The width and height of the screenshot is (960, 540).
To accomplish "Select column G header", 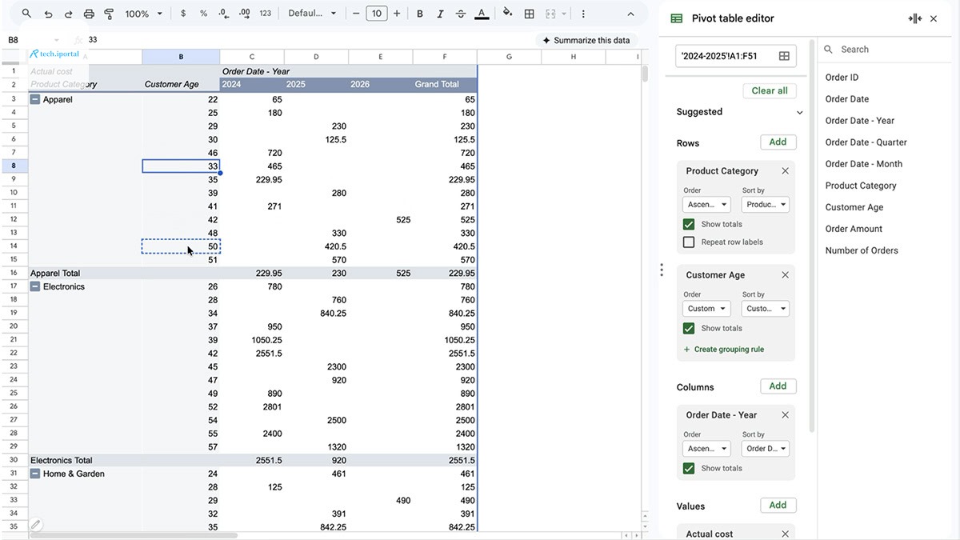I will [x=509, y=57].
